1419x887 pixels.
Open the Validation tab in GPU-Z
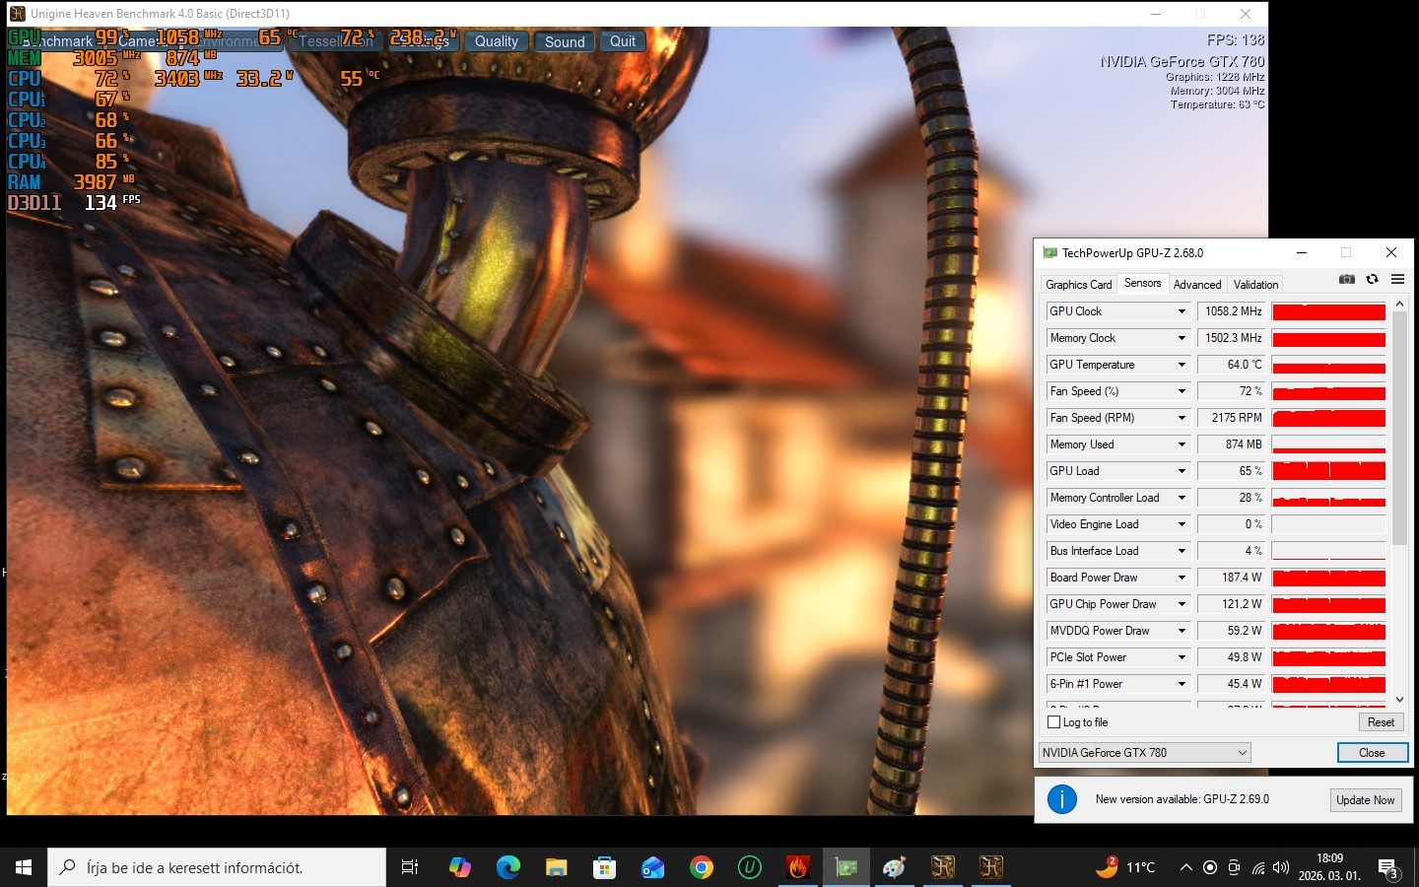(x=1255, y=285)
